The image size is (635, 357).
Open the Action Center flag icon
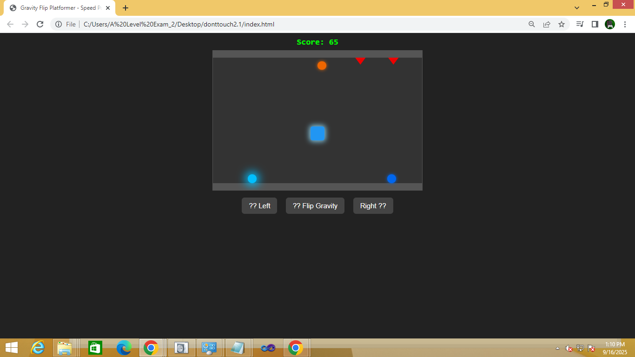(591, 348)
